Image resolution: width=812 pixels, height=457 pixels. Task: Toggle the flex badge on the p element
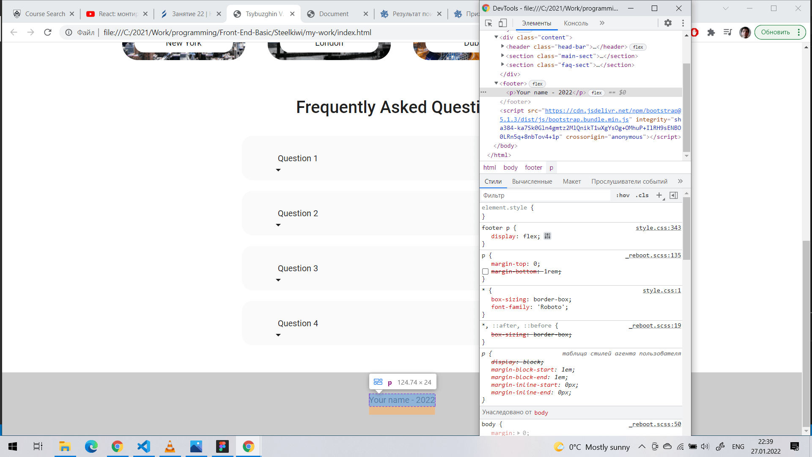pyautogui.click(x=596, y=93)
